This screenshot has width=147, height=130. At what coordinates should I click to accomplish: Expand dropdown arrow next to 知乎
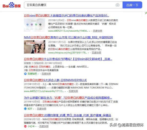[33, 109]
